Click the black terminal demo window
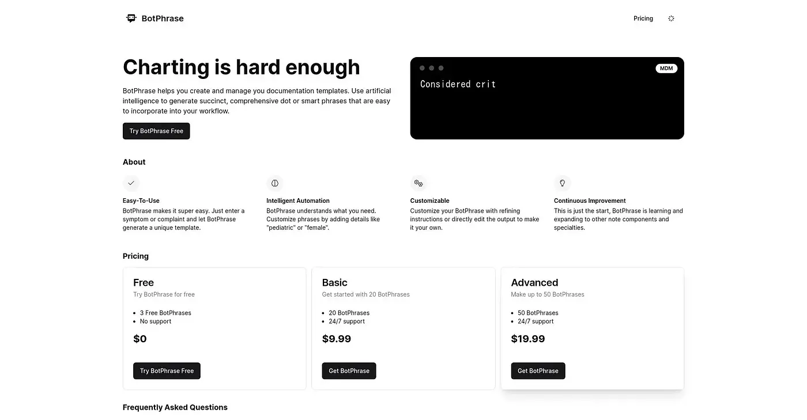 pos(547,98)
